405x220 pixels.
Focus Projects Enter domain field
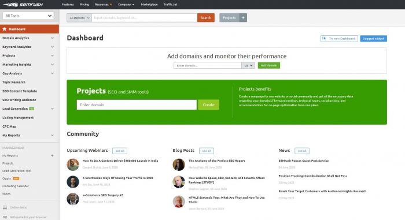click(137, 105)
